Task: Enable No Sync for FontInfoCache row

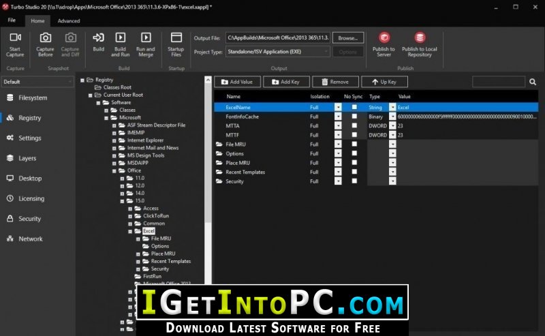Action: click(354, 116)
